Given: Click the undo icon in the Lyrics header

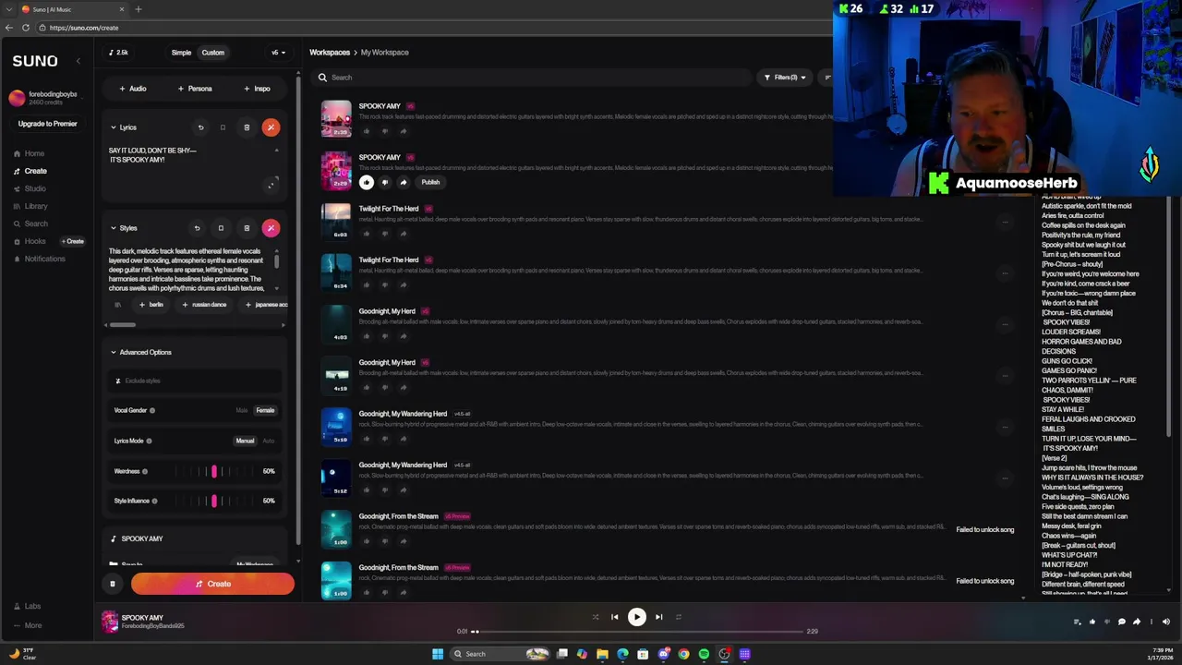Looking at the screenshot, I should [x=200, y=127].
